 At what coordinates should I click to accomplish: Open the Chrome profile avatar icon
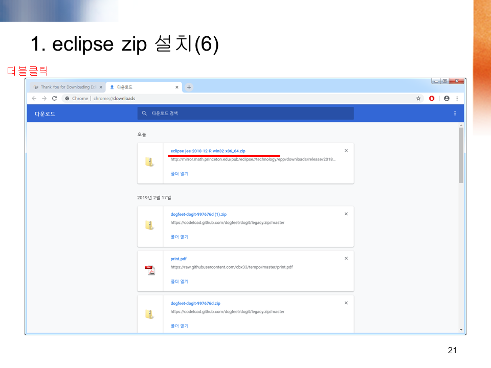pyautogui.click(x=447, y=98)
